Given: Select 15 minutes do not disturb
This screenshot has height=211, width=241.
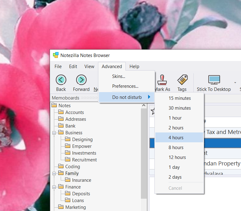Looking at the screenshot, I should pos(179,98).
